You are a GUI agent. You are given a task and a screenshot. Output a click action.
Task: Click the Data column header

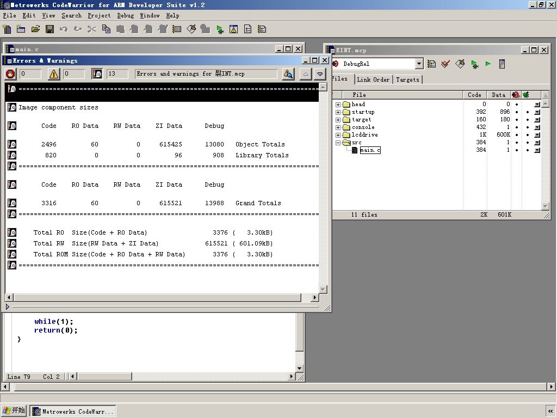tap(499, 95)
